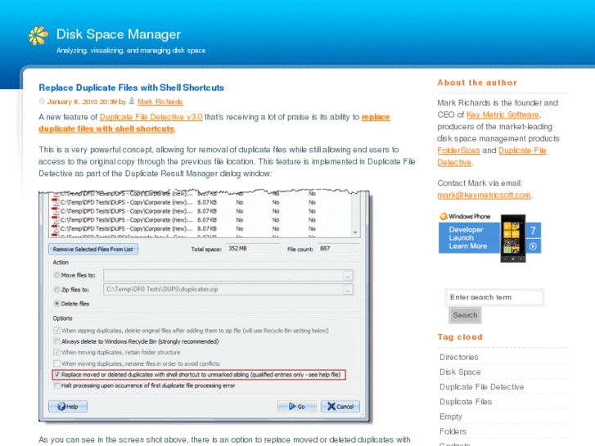This screenshot has width=595, height=446.
Task: Toggle Always delete to Windows Recycle Bin checkbox
Action: [x=57, y=341]
